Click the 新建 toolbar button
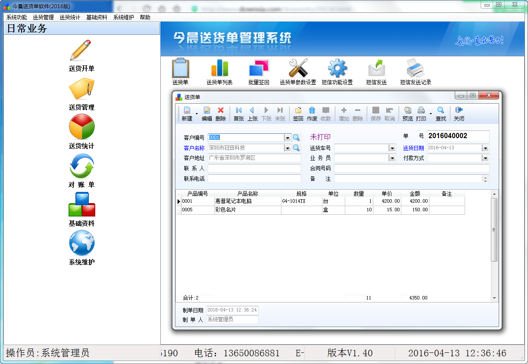528x364 pixels. tap(187, 114)
